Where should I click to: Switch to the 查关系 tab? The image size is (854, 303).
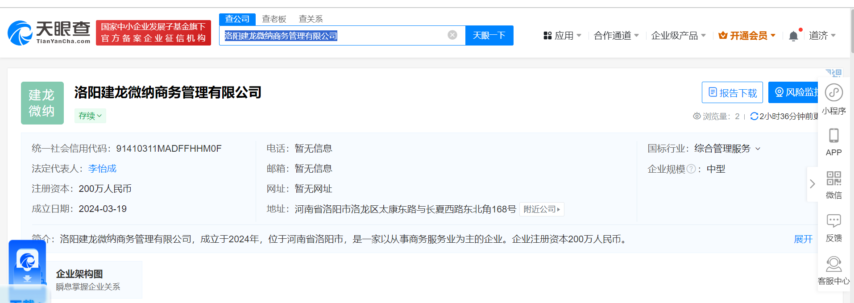point(311,19)
